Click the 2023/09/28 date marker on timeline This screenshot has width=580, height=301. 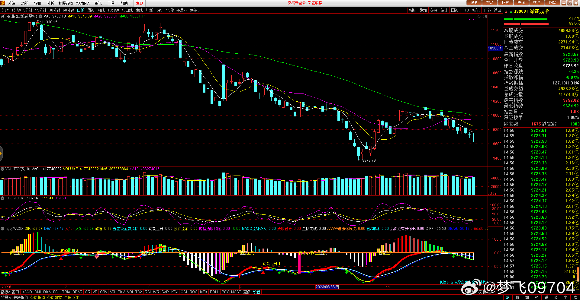[327, 287]
